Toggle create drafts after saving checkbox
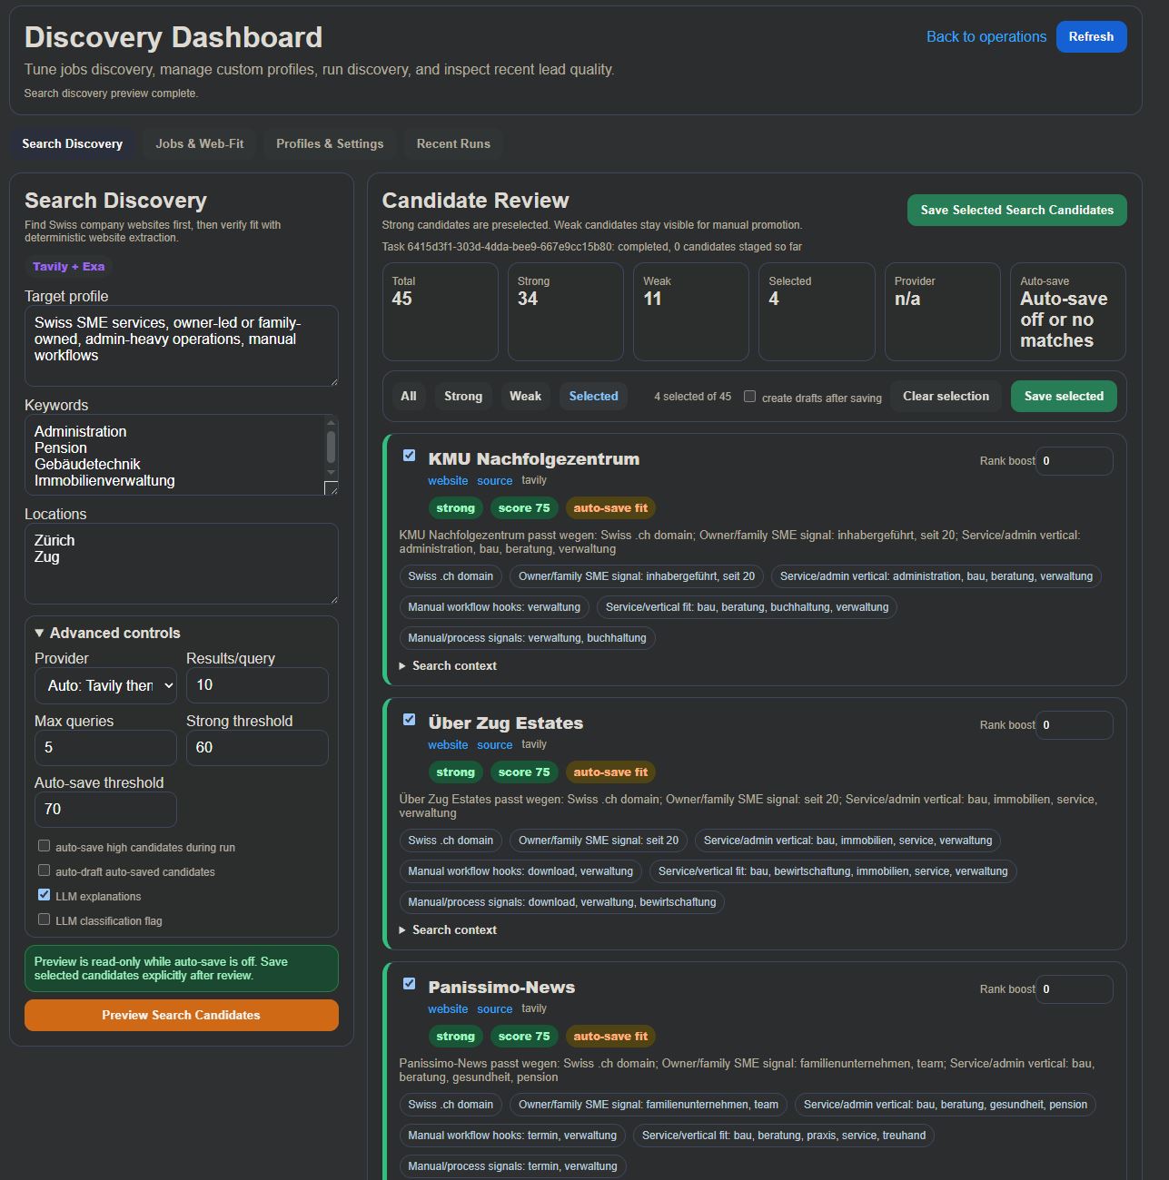This screenshot has height=1180, width=1169. pyautogui.click(x=749, y=397)
